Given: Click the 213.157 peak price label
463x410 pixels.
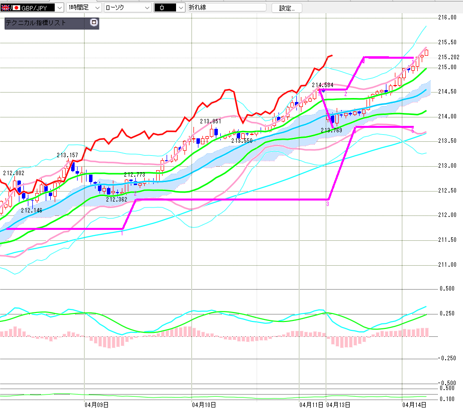Looking at the screenshot, I should pos(67,155).
